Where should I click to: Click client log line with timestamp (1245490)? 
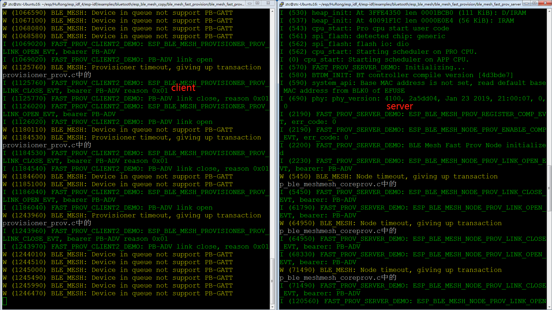click(118, 278)
